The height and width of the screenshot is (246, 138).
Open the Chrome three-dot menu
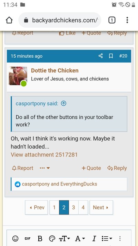tap(127, 20)
